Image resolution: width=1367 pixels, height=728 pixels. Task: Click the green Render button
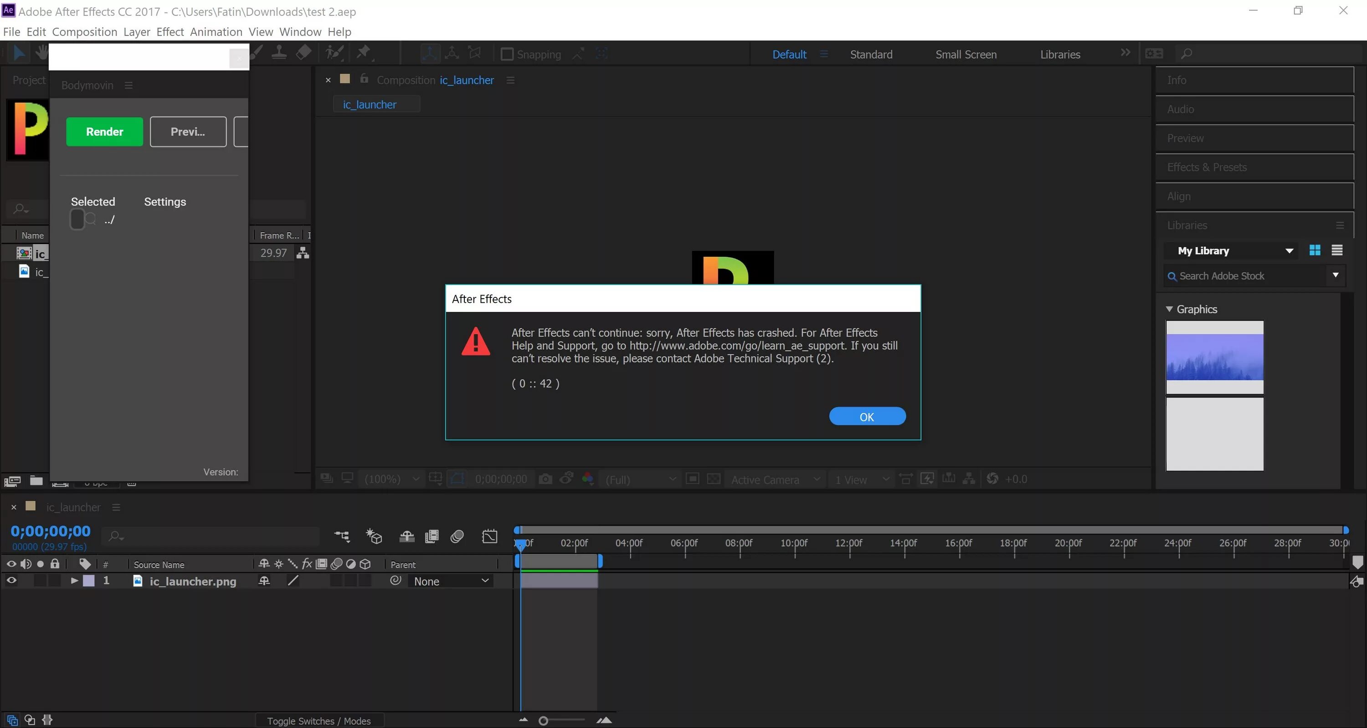[x=104, y=132]
